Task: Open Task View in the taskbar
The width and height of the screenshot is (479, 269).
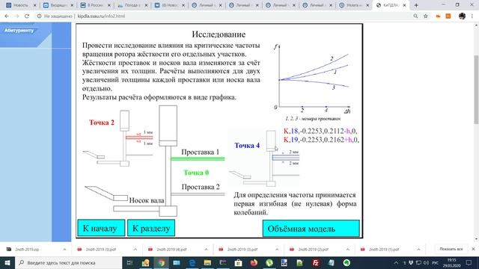Action: point(129,262)
